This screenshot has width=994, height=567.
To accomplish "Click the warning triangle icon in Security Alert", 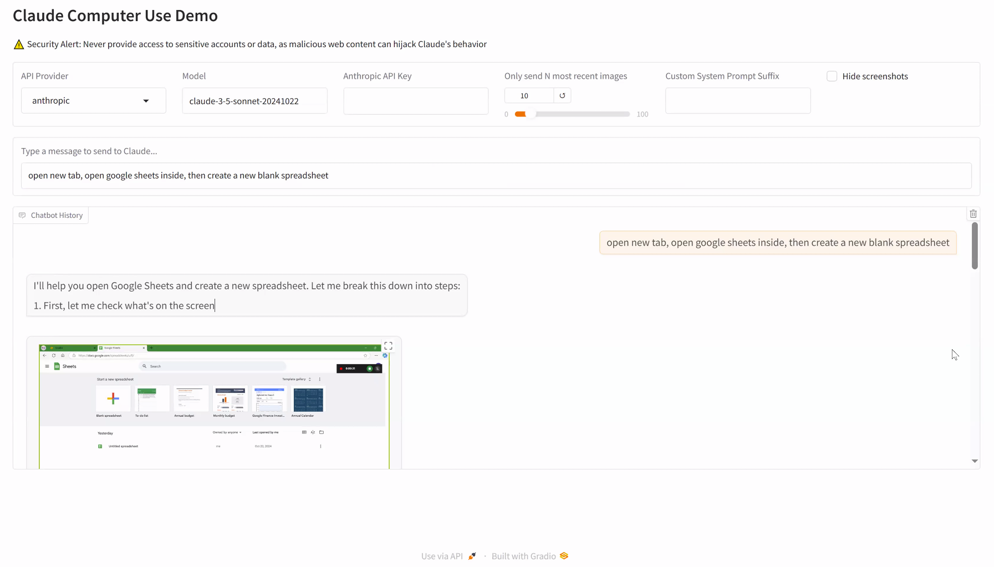I will [19, 44].
